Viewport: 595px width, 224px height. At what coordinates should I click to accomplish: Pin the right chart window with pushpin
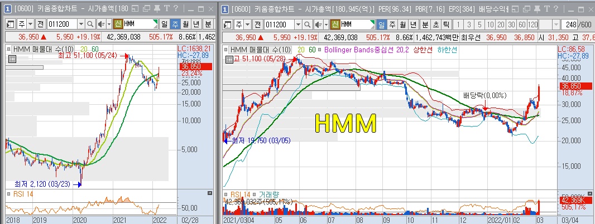(537, 9)
